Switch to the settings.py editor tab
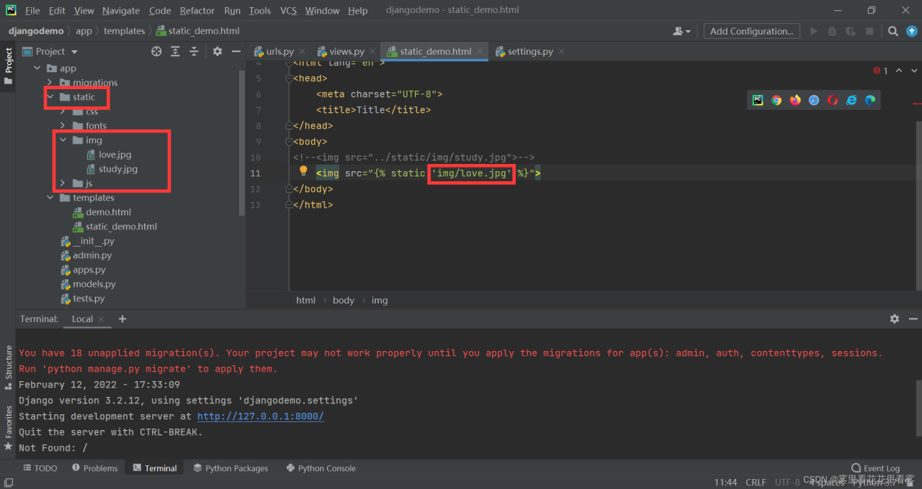The height and width of the screenshot is (489, 922). 529,51
